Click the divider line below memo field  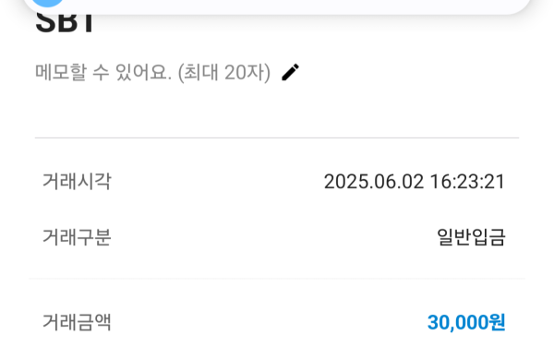tap(277, 138)
